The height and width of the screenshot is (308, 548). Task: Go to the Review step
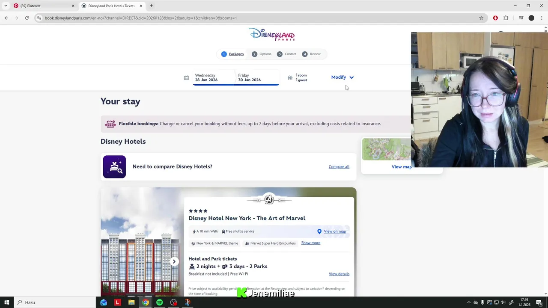(x=311, y=54)
